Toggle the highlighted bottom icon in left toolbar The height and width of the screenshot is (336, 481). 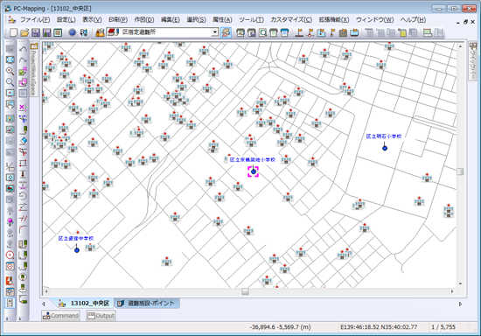pos(10,303)
